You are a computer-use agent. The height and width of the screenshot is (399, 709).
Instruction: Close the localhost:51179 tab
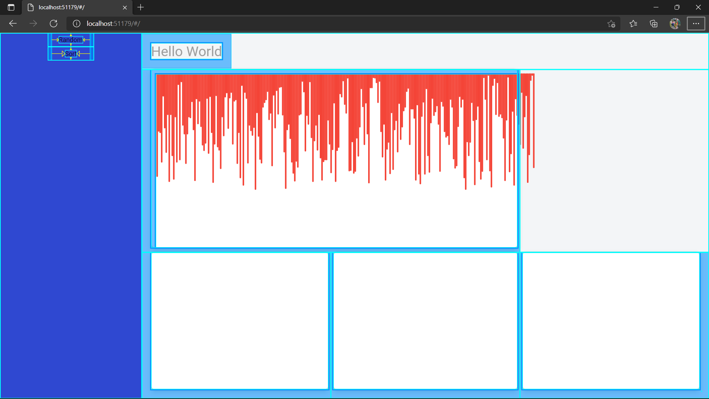point(125,7)
